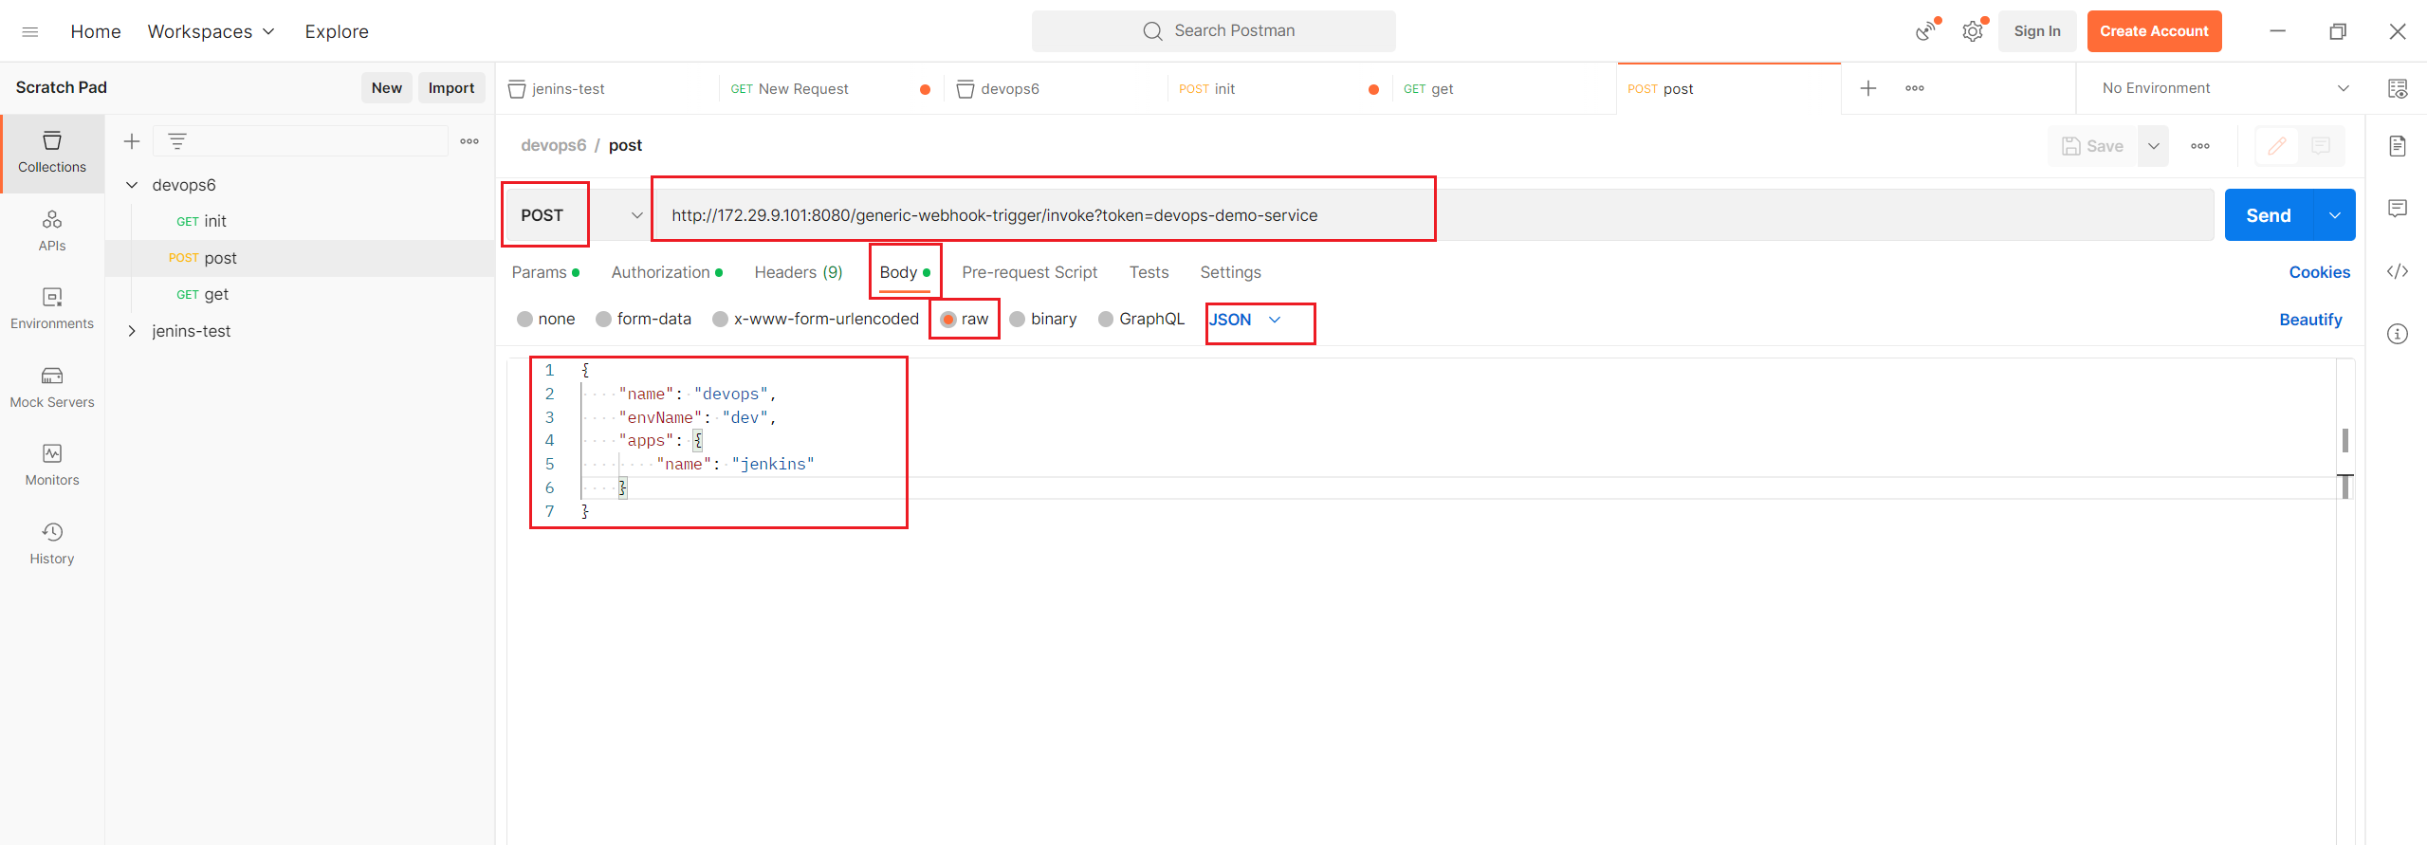Click the Import button
The height and width of the screenshot is (845, 2427).
coord(451,87)
